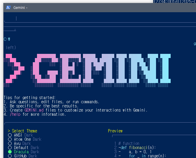Choose the Ayu Dark theme radio button
The height and width of the screenshot is (158, 196).
(10, 143)
